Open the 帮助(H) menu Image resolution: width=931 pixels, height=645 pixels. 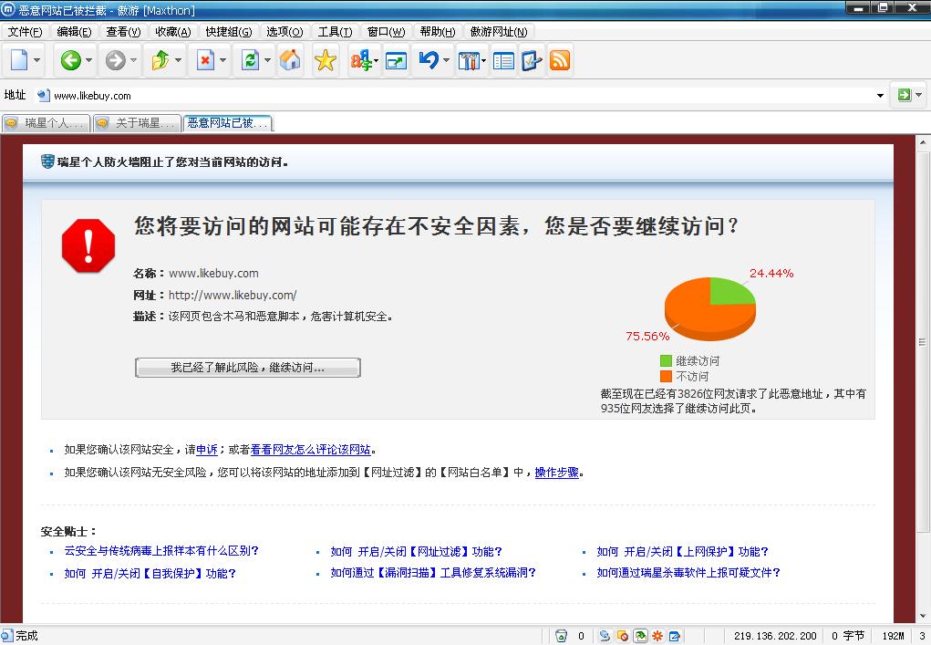(437, 32)
